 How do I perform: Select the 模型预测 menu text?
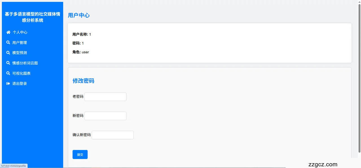pyautogui.click(x=20, y=53)
